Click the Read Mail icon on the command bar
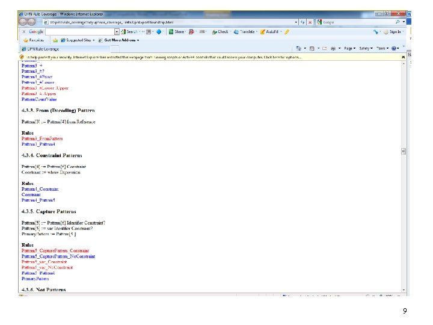Screen dimensions: 433x325 point(325,48)
